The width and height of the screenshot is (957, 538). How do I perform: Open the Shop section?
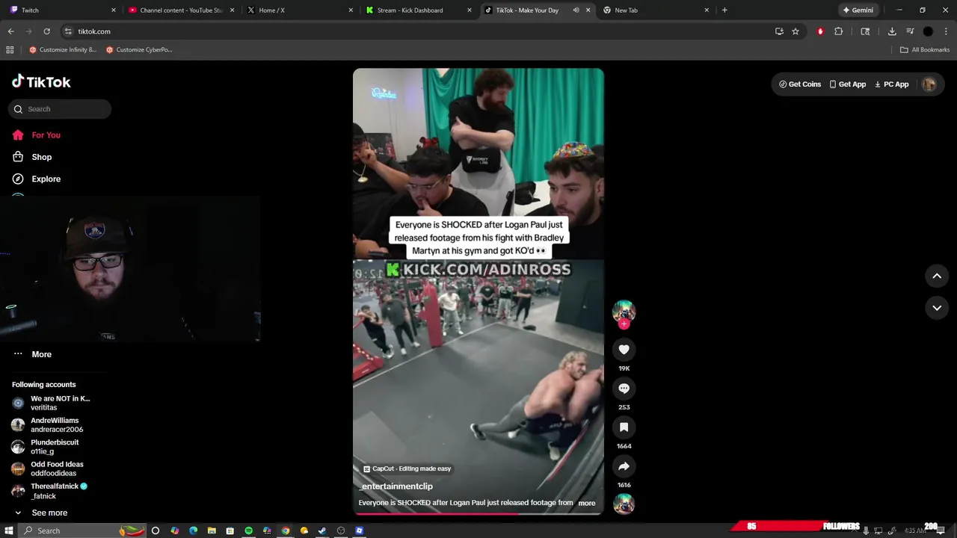click(32, 157)
